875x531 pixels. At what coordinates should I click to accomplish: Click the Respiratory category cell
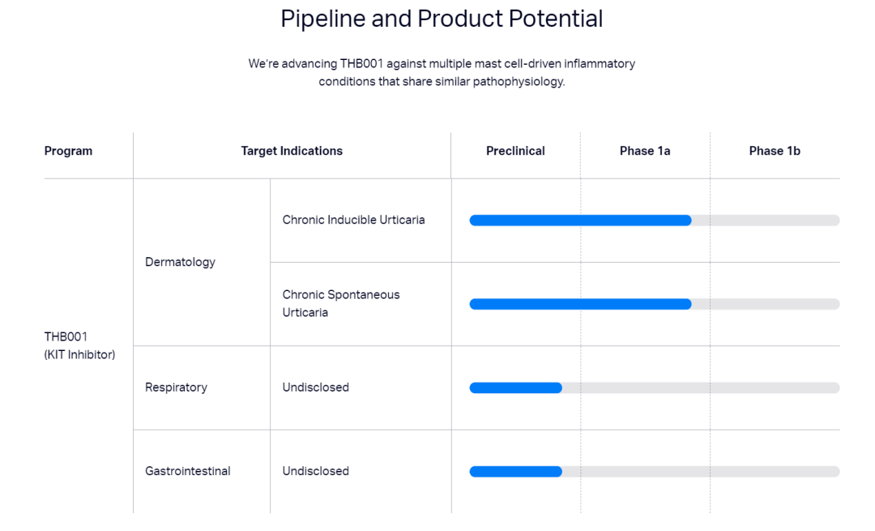click(176, 388)
